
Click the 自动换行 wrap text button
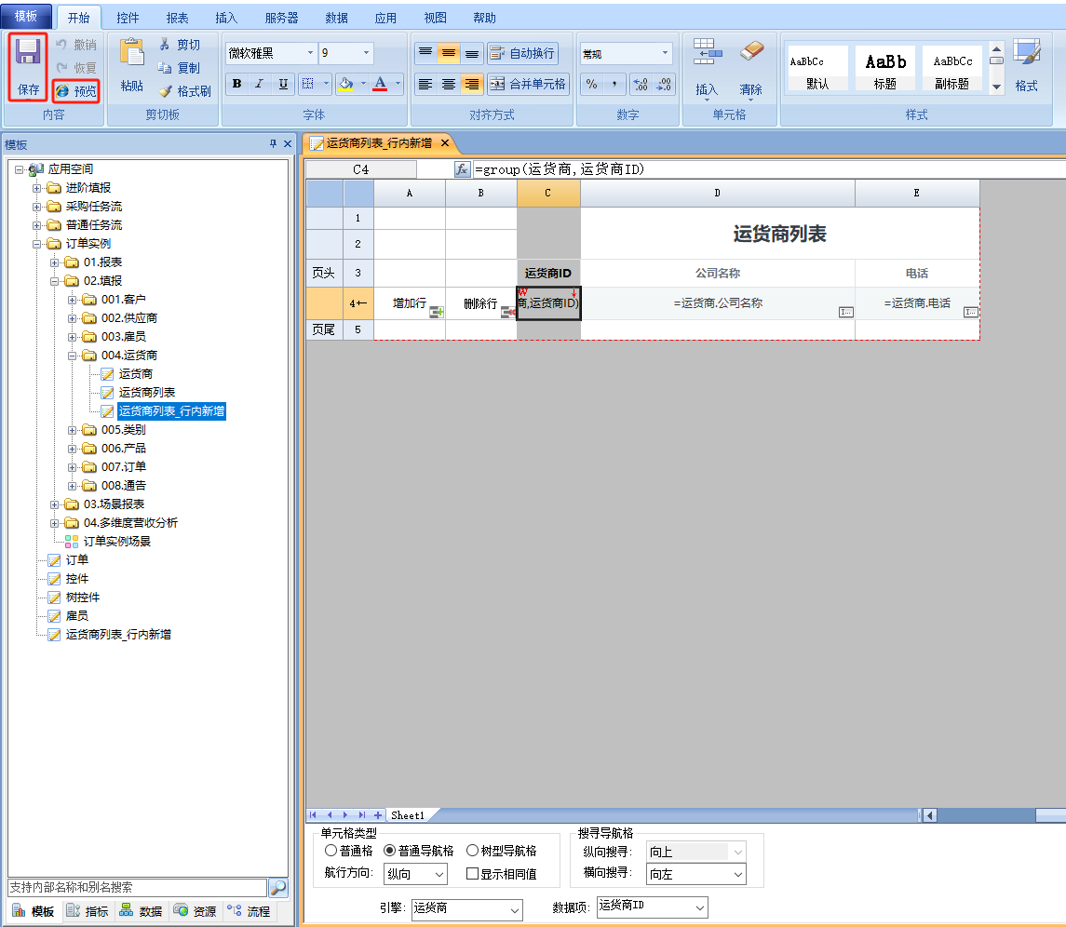(x=522, y=53)
